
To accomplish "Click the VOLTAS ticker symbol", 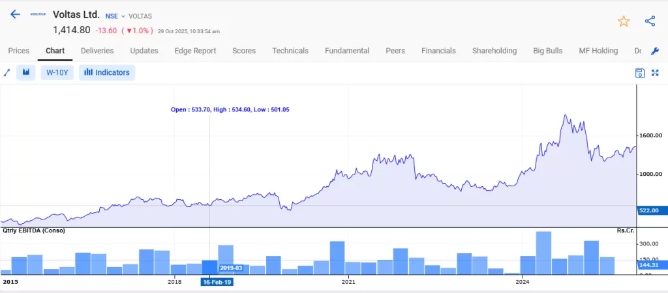I will (x=140, y=16).
